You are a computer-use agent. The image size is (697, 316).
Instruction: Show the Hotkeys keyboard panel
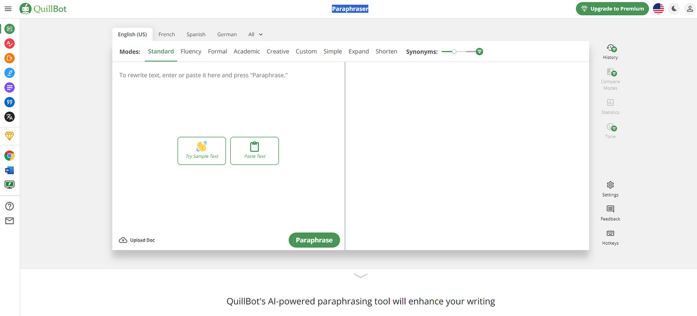[610, 238]
